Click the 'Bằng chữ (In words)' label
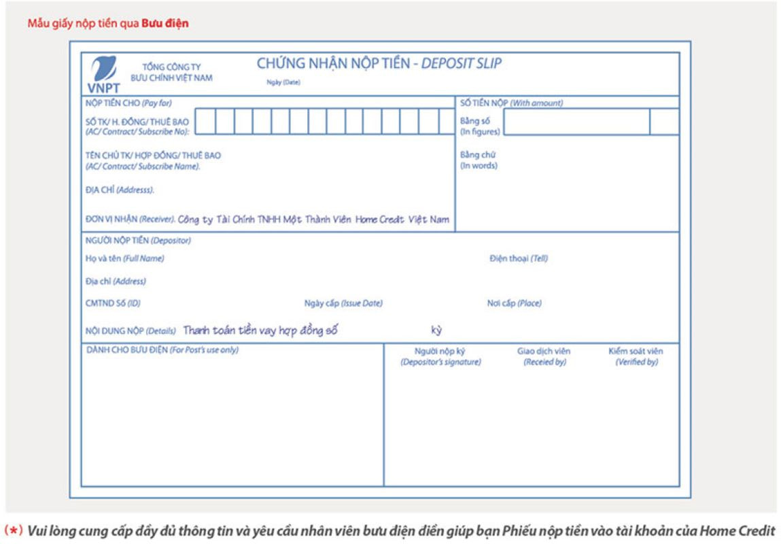781x544 pixels. click(478, 160)
